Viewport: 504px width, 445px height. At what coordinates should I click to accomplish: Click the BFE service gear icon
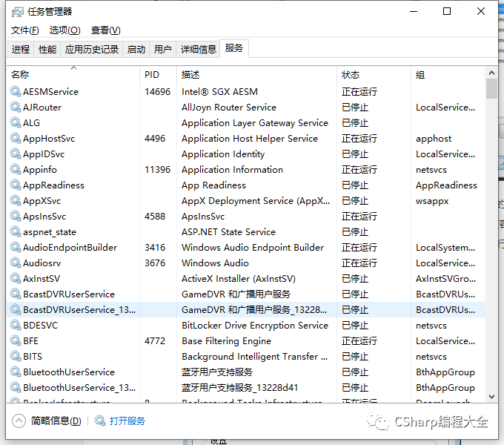(16, 341)
